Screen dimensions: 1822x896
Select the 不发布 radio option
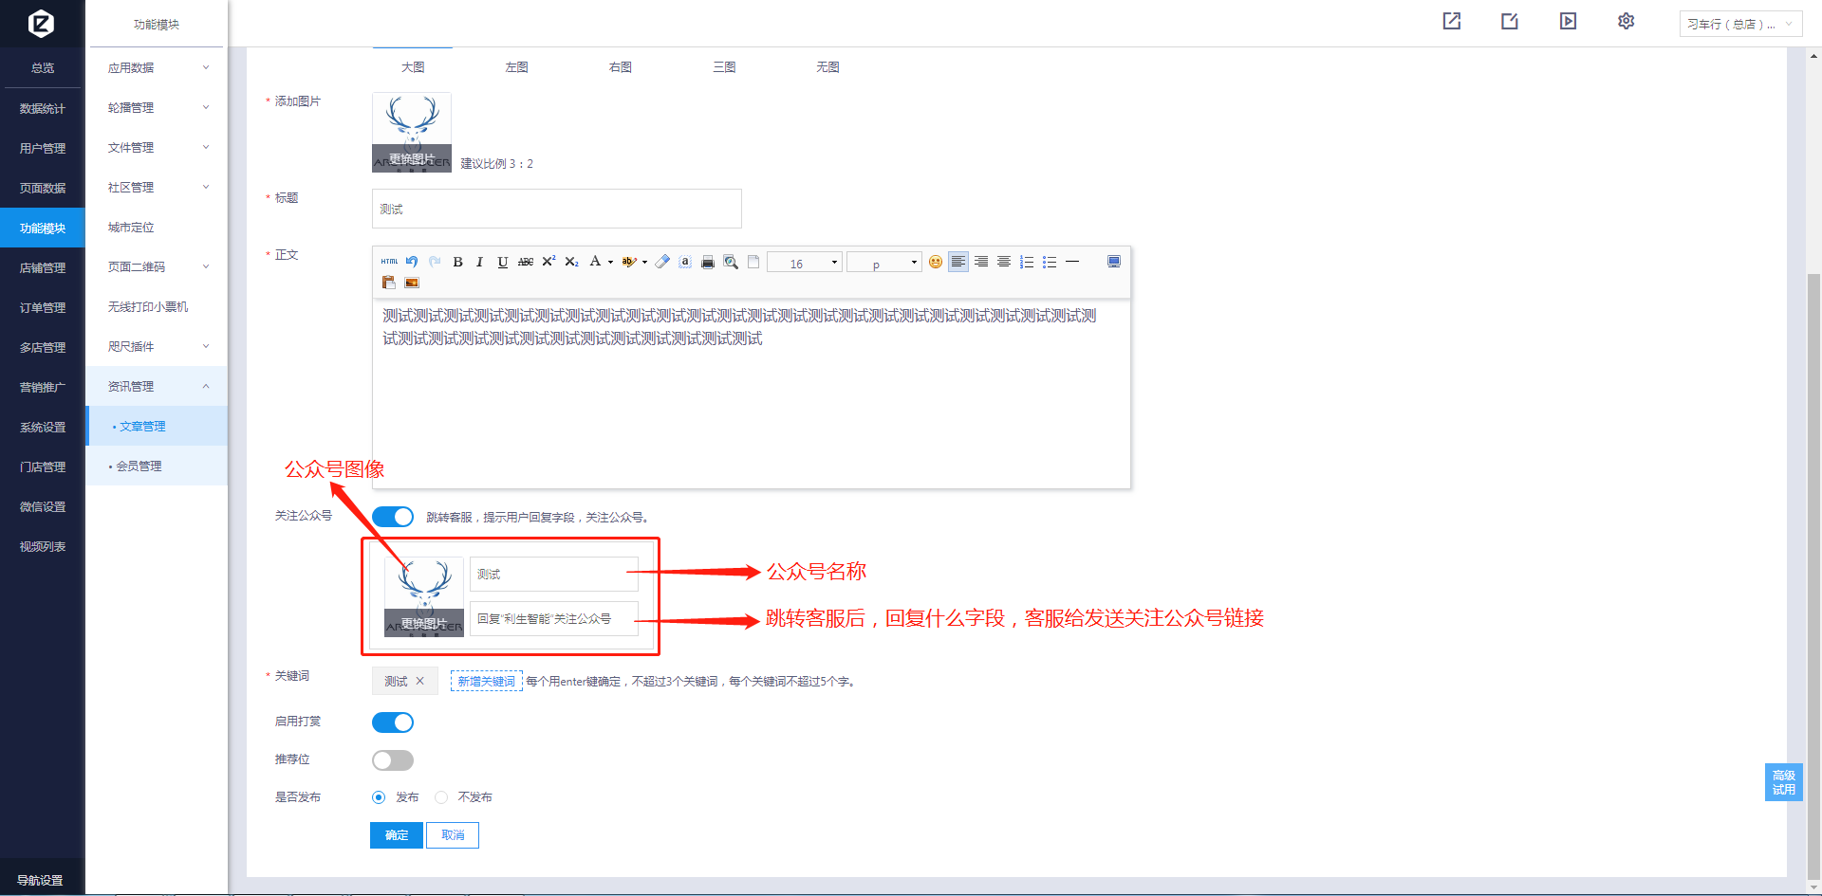click(441, 797)
